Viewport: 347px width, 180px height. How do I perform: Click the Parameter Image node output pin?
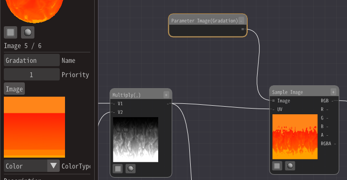242,29
